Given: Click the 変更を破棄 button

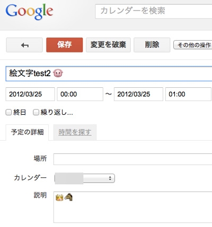Looking at the screenshot, I should point(108,45).
